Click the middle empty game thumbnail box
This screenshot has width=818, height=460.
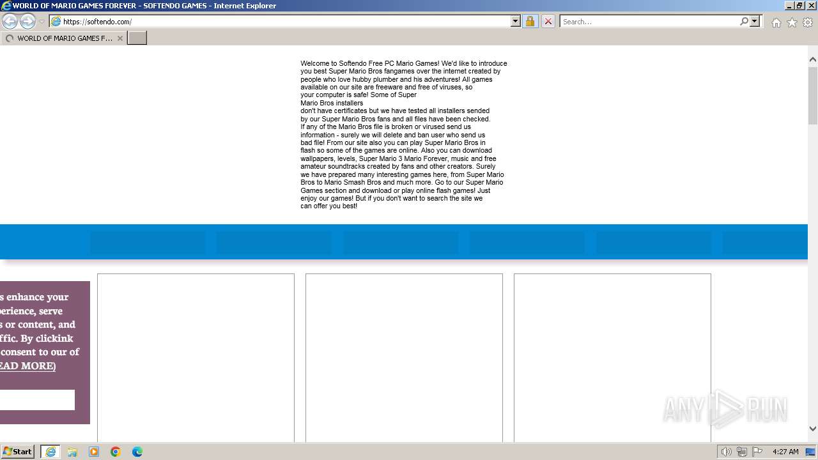click(404, 358)
